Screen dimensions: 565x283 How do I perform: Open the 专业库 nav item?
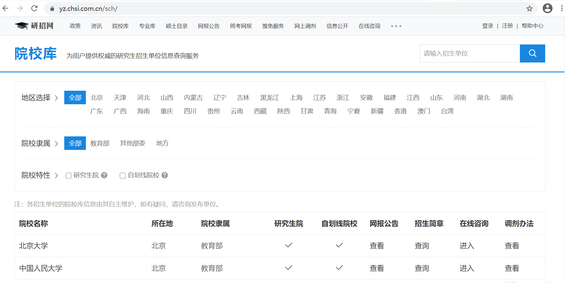click(x=147, y=26)
